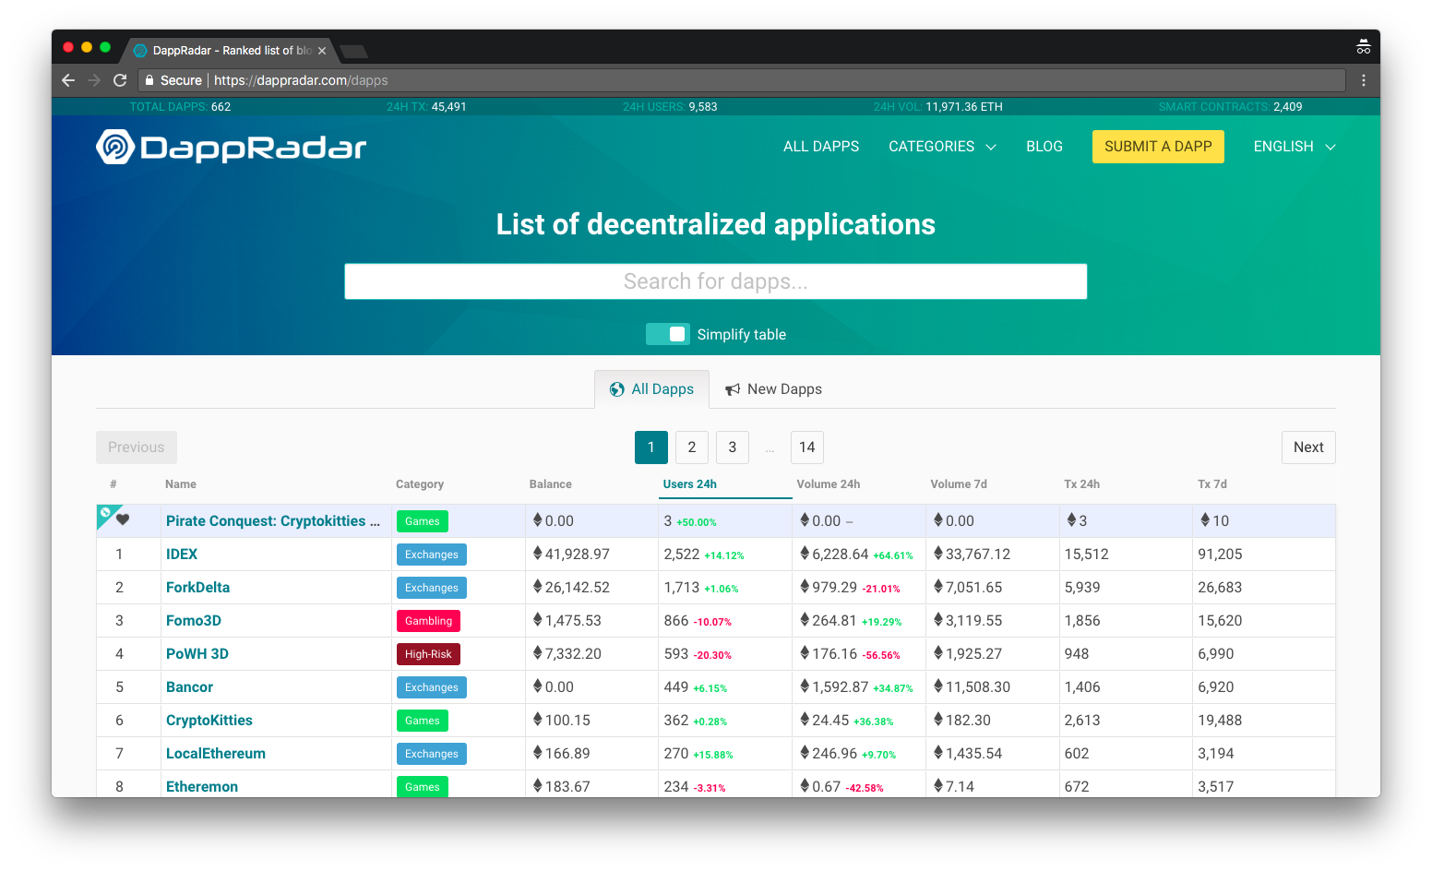
Task: Click Gambling tag on Fomo3D row
Action: [428, 621]
